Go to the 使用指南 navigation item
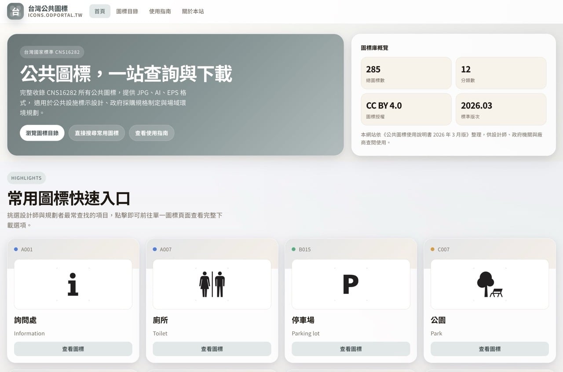This screenshot has height=372, width=563. [x=160, y=11]
